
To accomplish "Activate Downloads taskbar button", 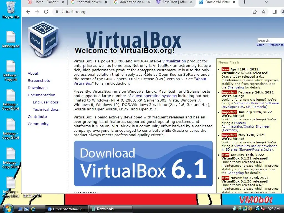I will pos(111,209).
